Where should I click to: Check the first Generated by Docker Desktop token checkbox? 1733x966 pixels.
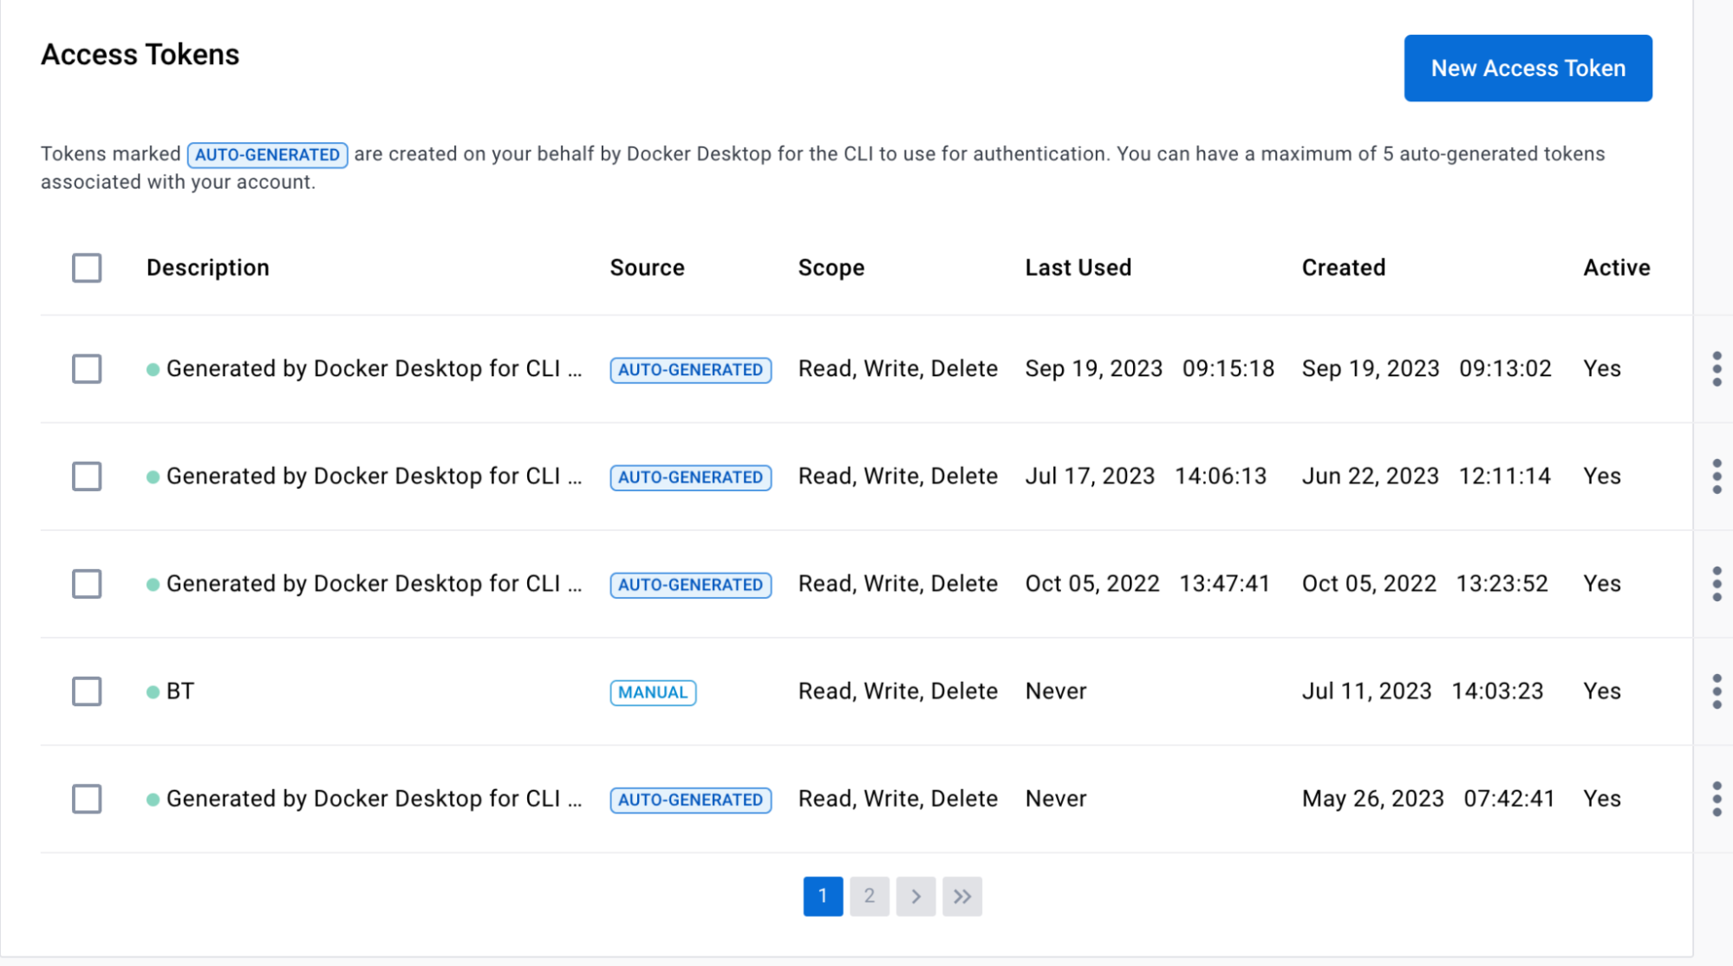click(86, 368)
